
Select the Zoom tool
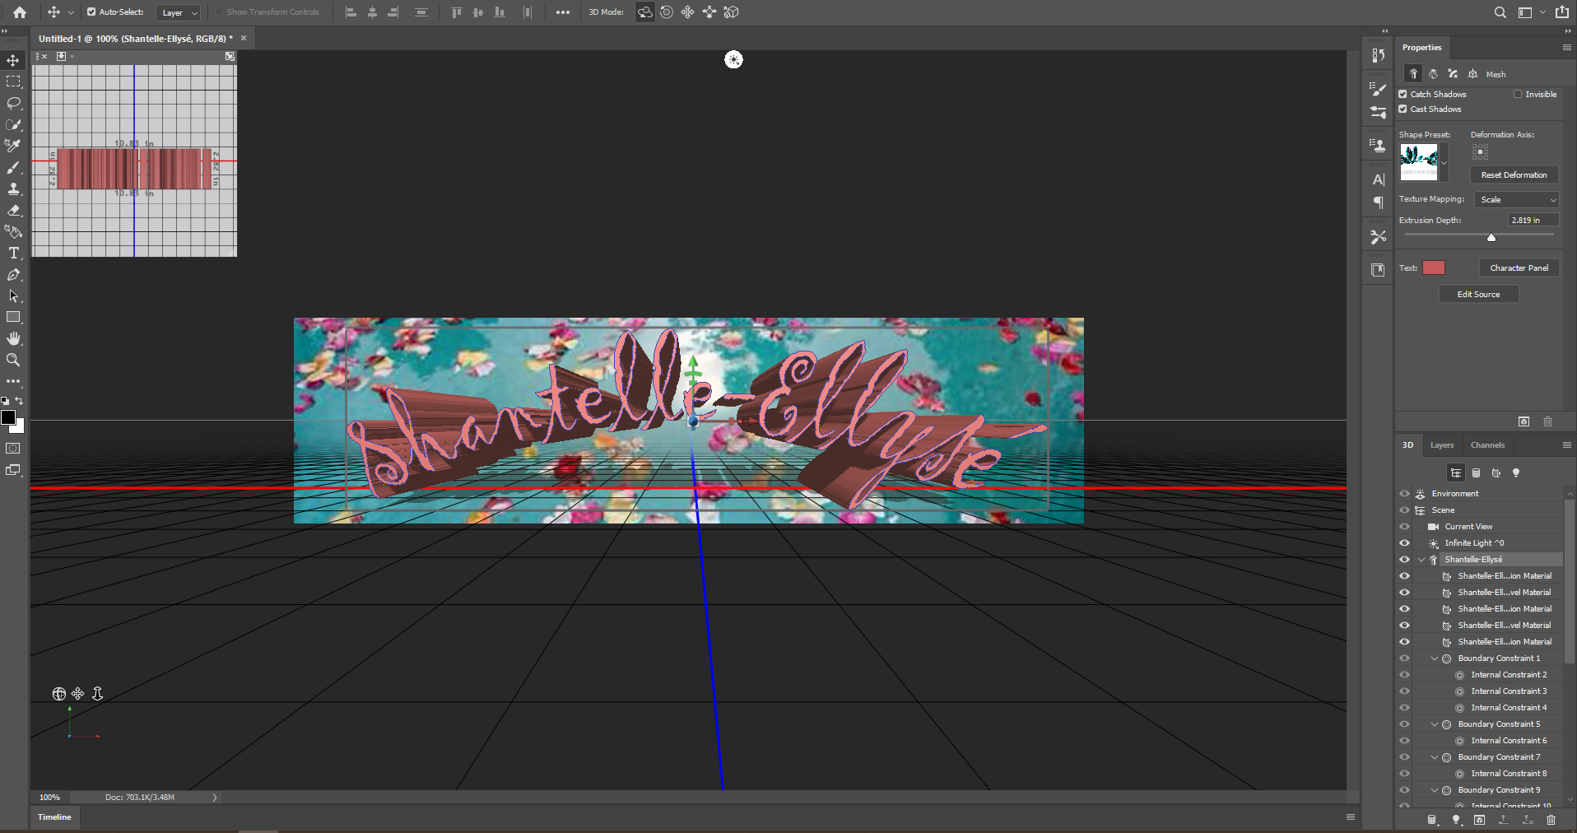click(x=13, y=360)
